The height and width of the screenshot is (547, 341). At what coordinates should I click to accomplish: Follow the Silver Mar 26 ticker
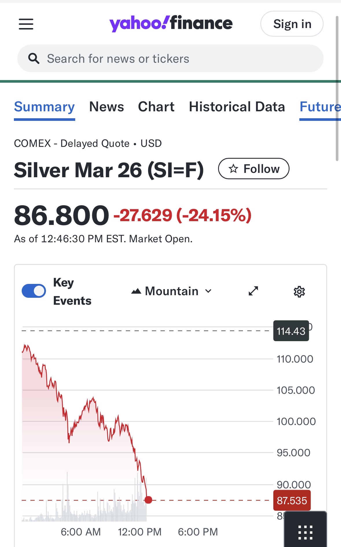tap(254, 169)
